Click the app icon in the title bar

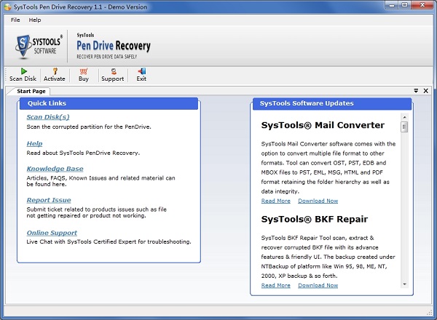pyautogui.click(x=8, y=7)
